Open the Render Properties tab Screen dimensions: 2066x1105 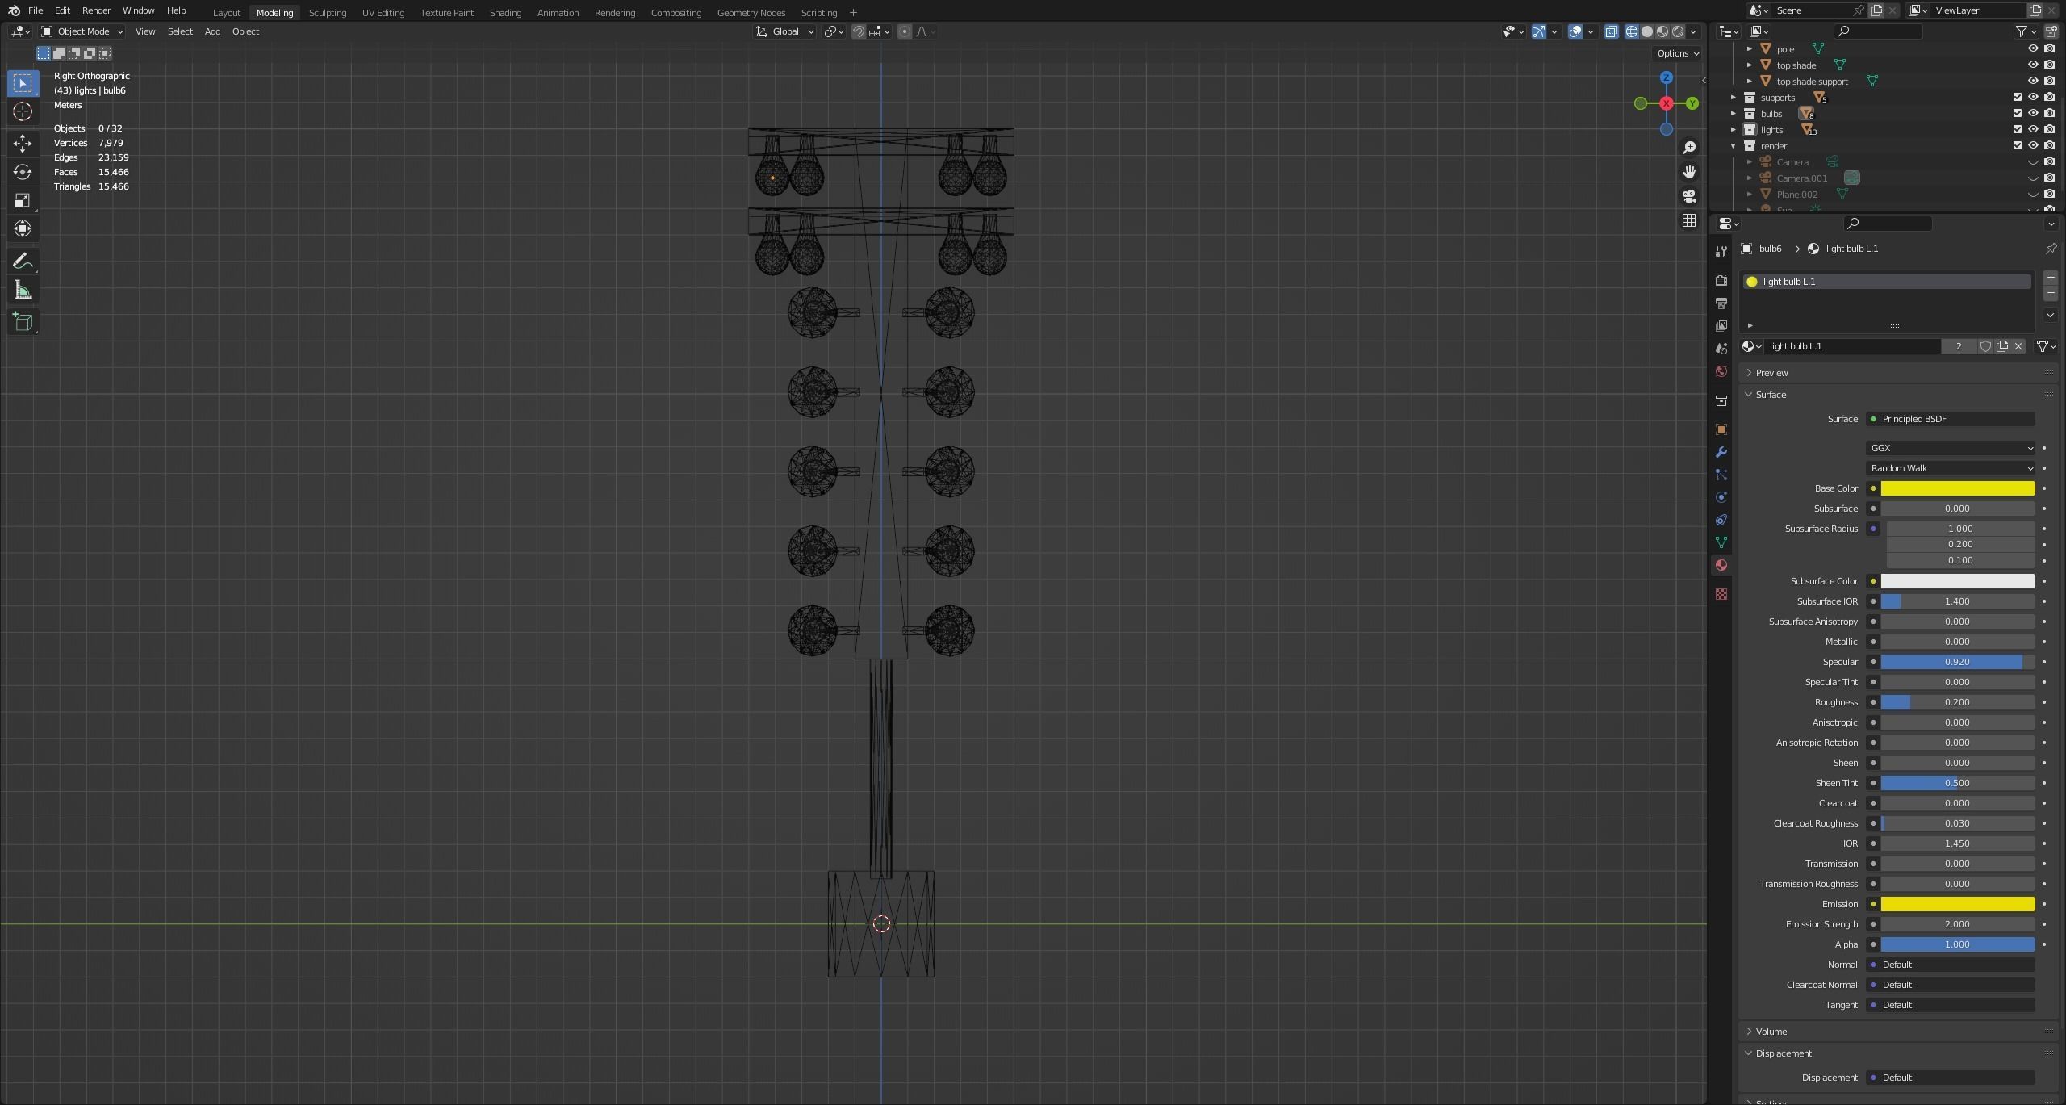1721,280
